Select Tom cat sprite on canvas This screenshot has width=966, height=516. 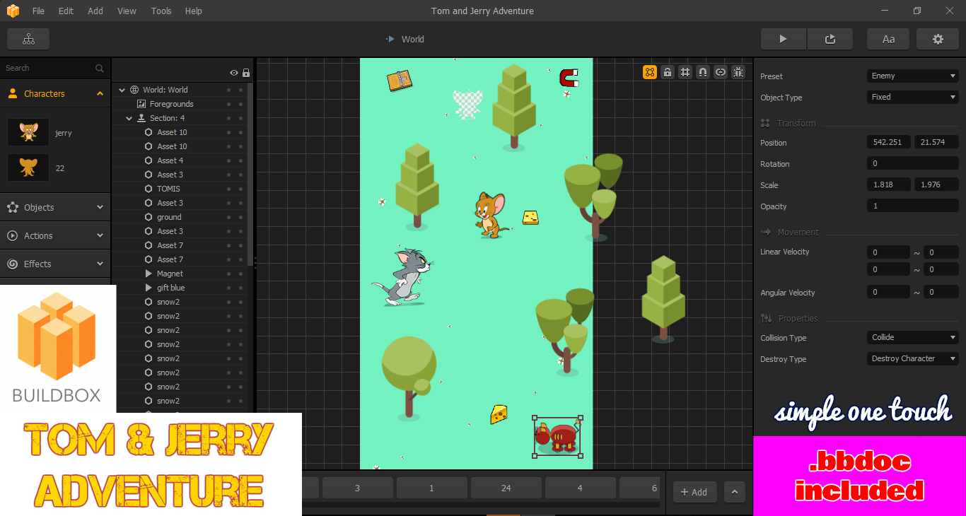[x=403, y=277]
